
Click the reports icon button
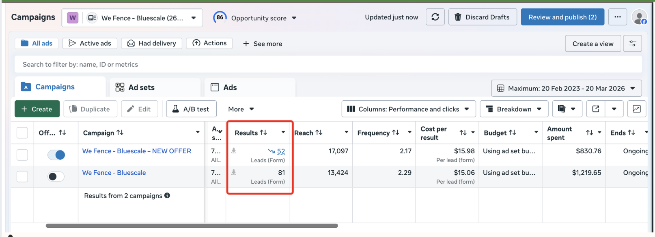pos(562,109)
